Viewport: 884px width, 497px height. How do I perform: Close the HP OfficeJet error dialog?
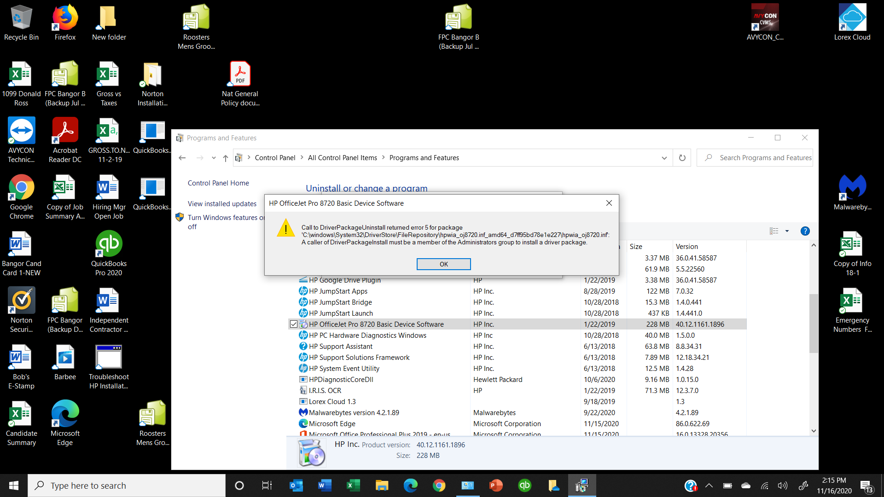click(609, 203)
